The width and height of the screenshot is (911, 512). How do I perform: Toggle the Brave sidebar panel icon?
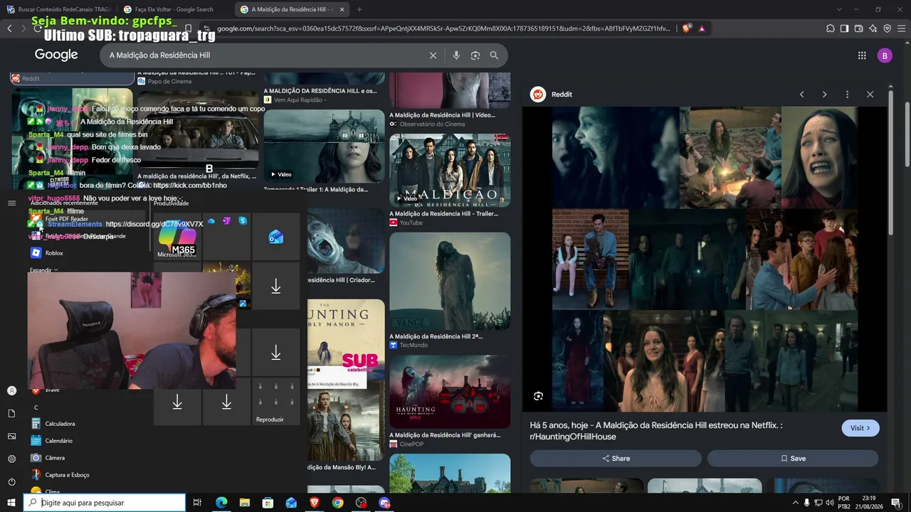tap(844, 28)
